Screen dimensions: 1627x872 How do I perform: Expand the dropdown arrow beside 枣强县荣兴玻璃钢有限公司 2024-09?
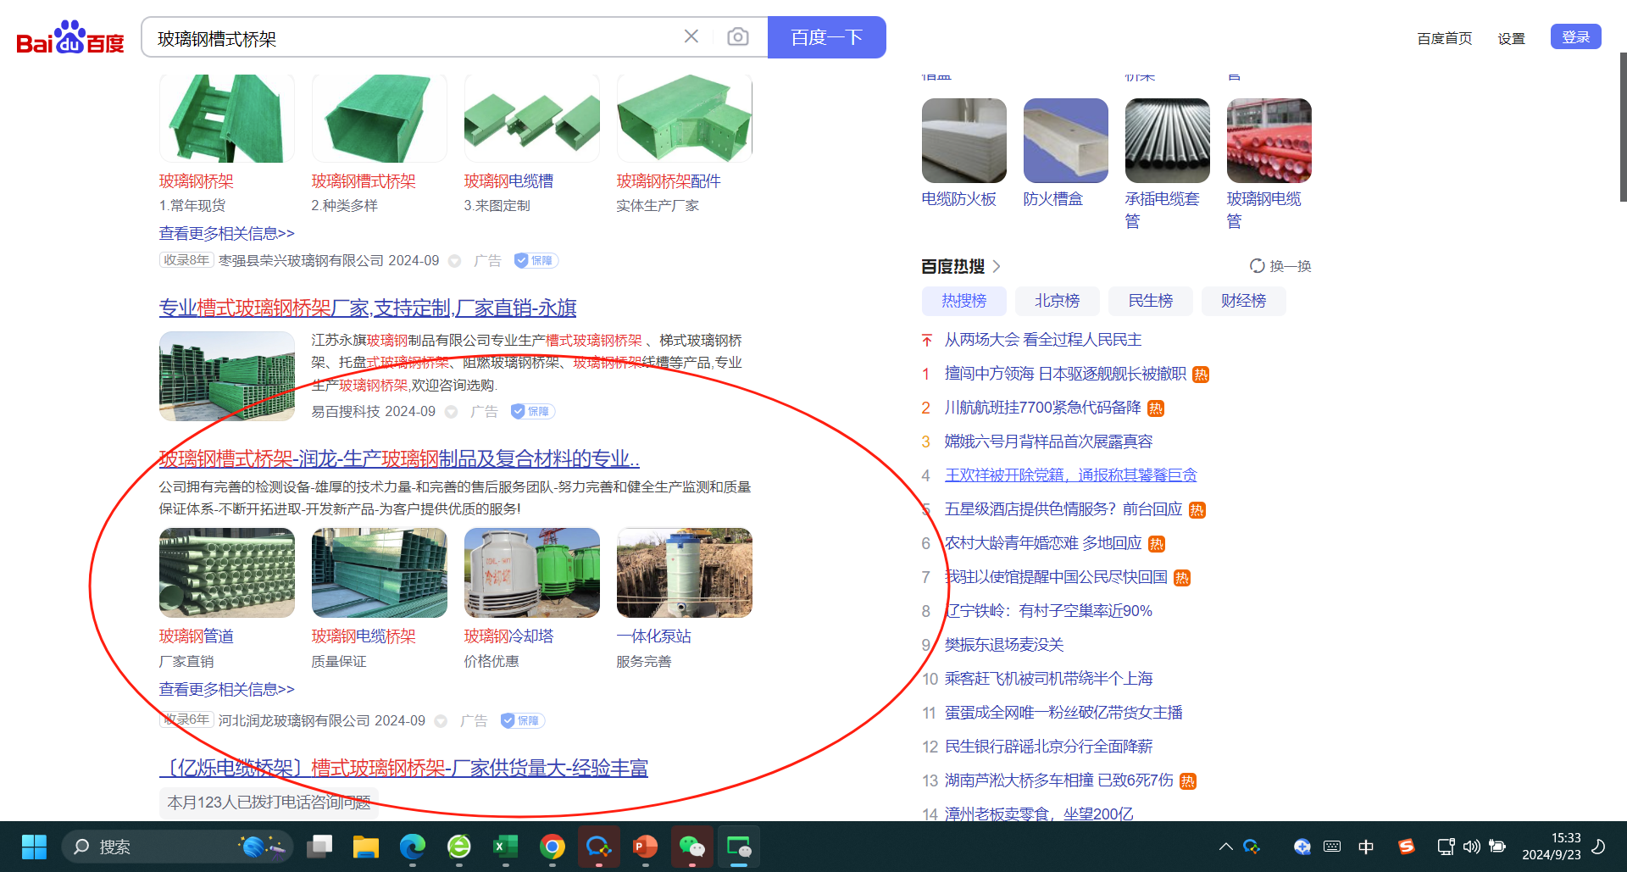[455, 261]
